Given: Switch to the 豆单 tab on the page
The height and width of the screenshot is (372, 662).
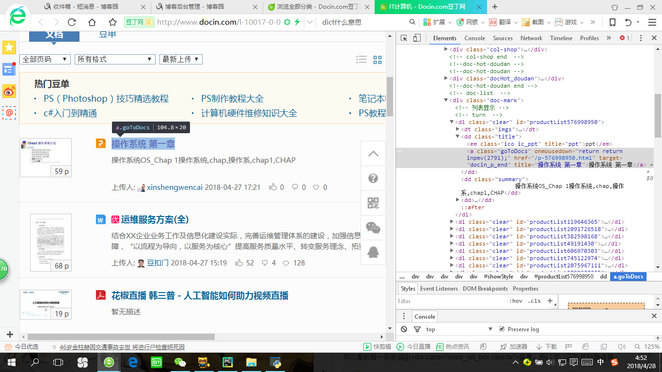Looking at the screenshot, I should 107,35.
